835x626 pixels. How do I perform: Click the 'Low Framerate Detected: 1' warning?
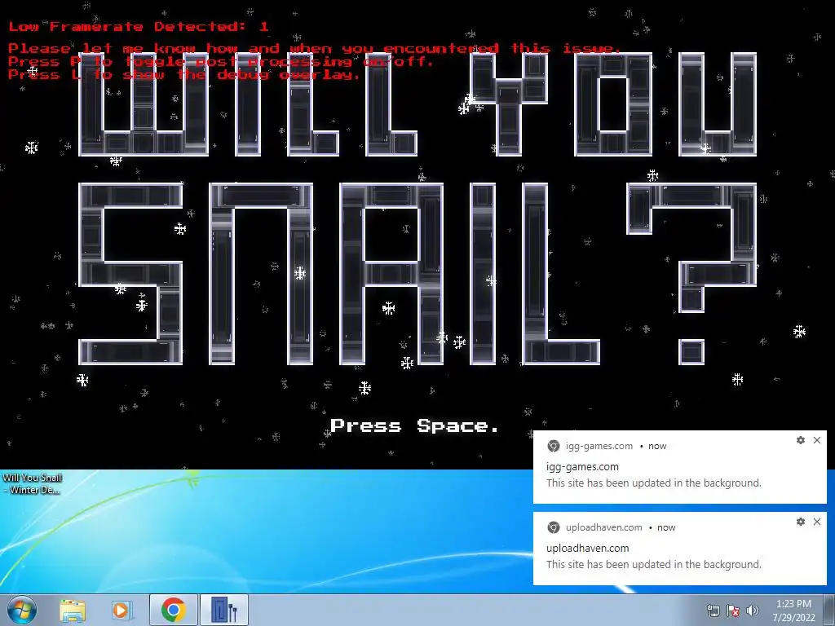point(139,27)
